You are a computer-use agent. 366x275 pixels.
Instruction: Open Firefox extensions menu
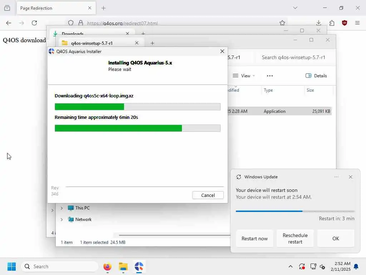click(x=332, y=23)
